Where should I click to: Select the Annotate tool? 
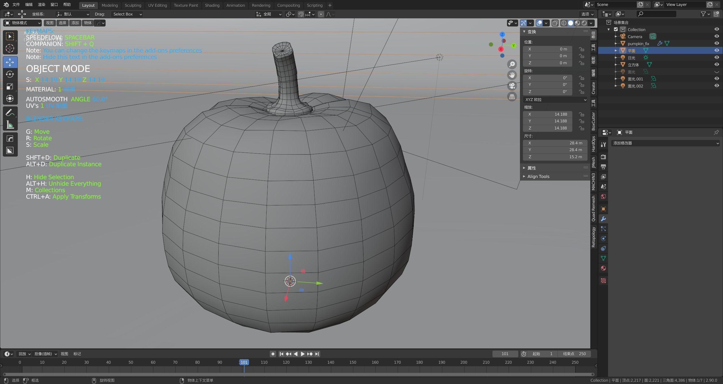(10, 113)
